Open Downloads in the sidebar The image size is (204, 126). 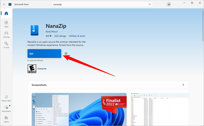pos(6,109)
